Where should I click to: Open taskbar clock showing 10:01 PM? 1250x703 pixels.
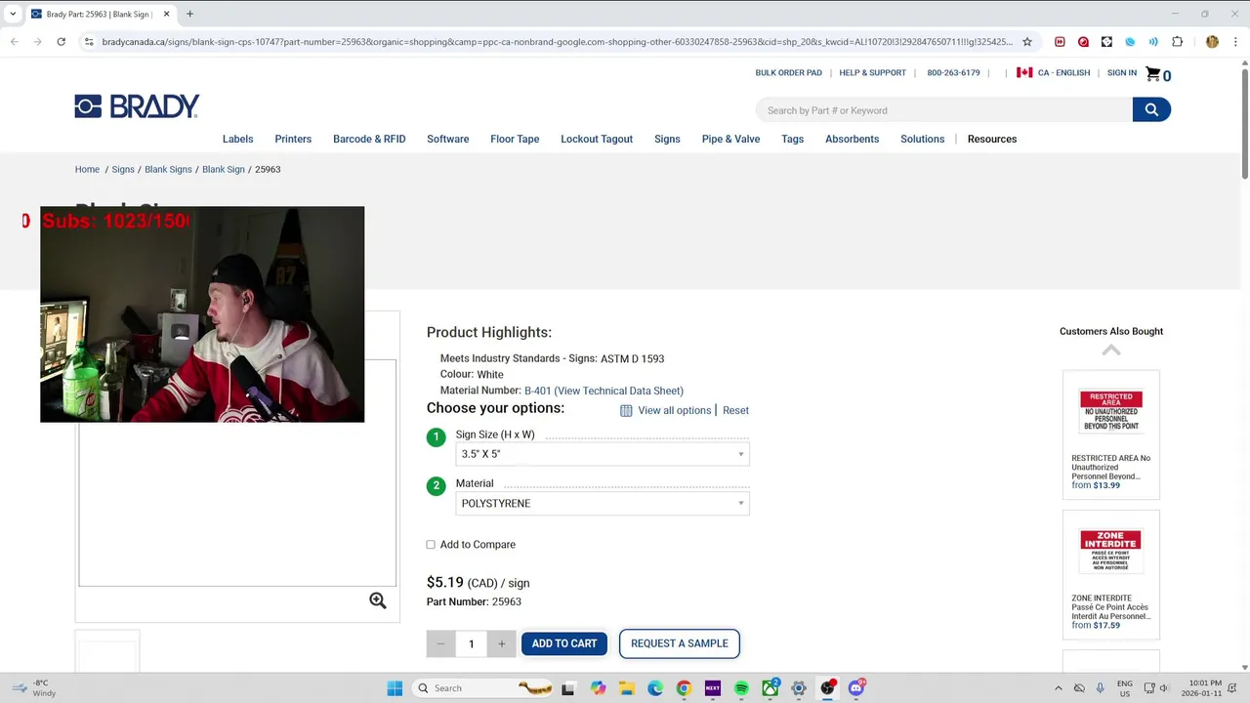tap(1202, 688)
